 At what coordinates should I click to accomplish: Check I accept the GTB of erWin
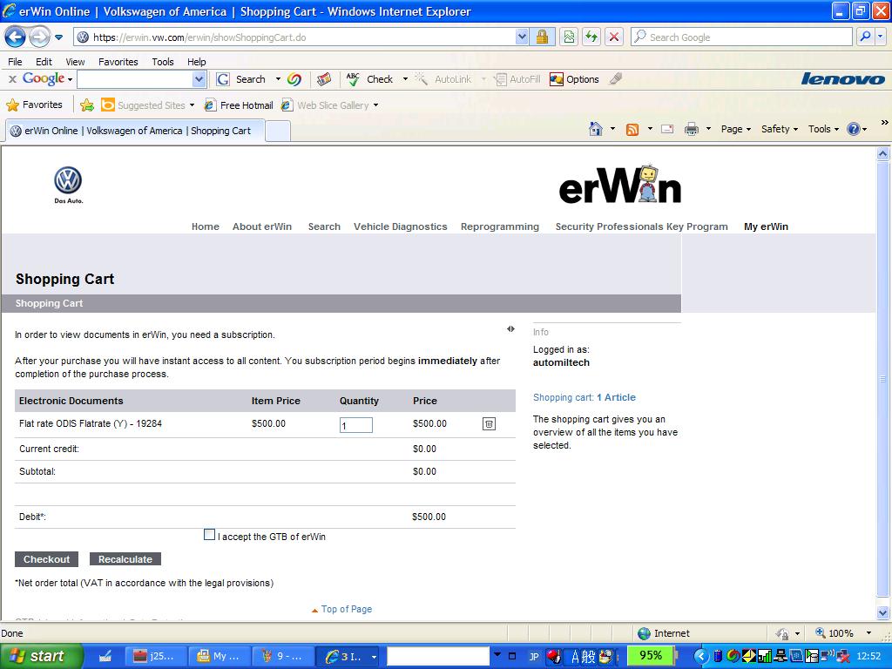(209, 535)
